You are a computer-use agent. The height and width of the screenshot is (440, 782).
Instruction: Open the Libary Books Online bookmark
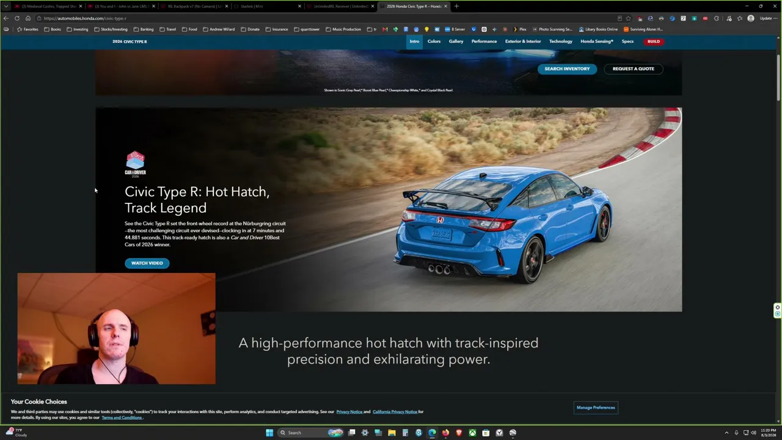(x=597, y=29)
